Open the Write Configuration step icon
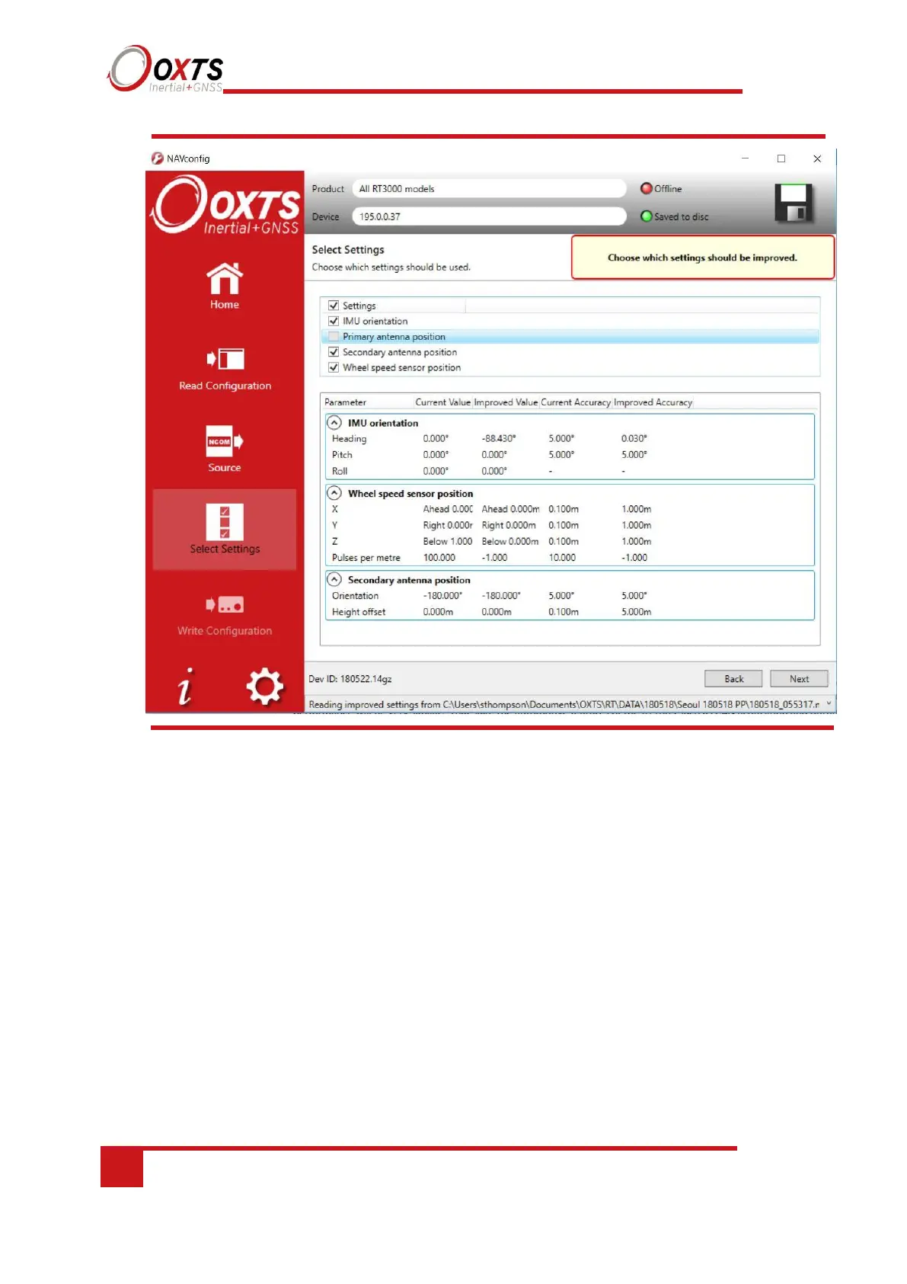This screenshot has width=907, height=1284. coord(225,605)
